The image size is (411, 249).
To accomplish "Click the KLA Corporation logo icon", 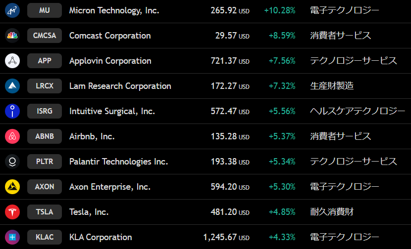I will coord(12,237).
